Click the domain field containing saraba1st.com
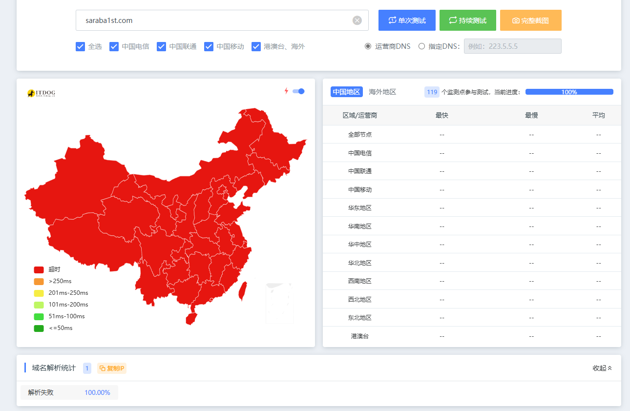This screenshot has width=630, height=411. click(x=222, y=21)
